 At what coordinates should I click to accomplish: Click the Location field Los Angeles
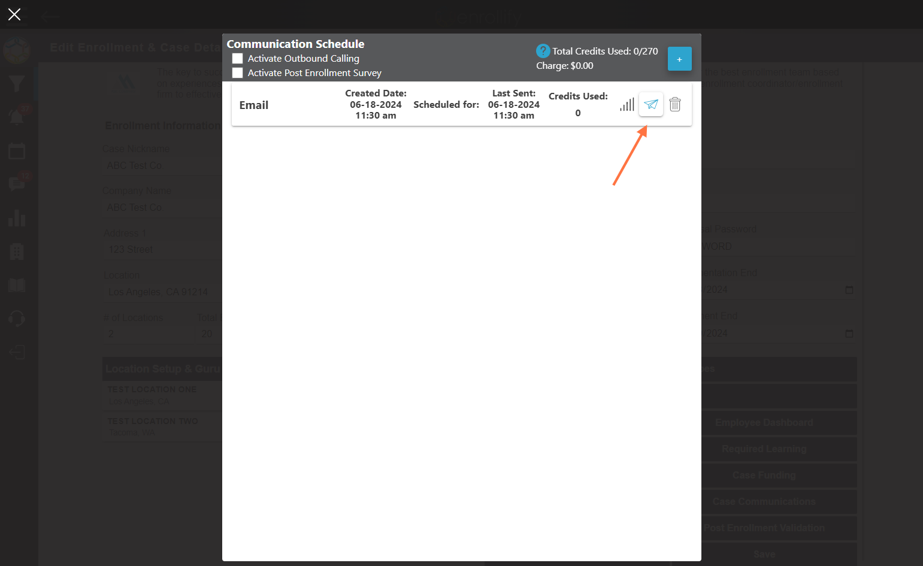pyautogui.click(x=163, y=292)
